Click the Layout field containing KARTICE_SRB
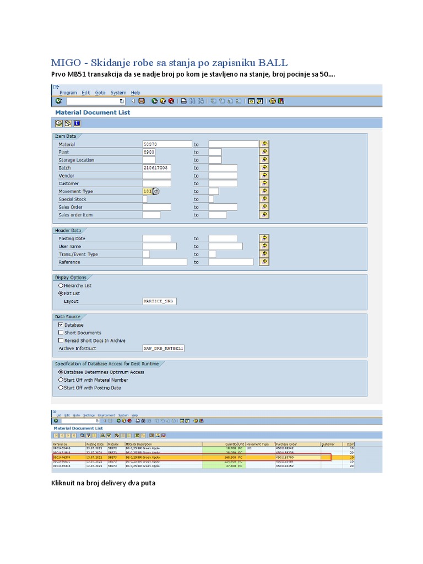 pyautogui.click(x=159, y=301)
